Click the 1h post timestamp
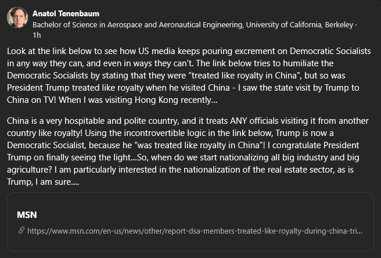The height and width of the screenshot is (258, 381). [37, 35]
